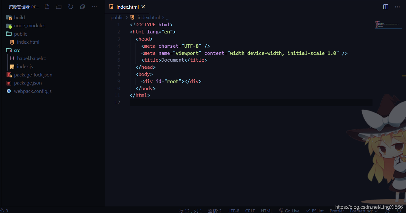406x213 pixels.
Task: Click the New Folder icon in explorer header
Action: 59,7
